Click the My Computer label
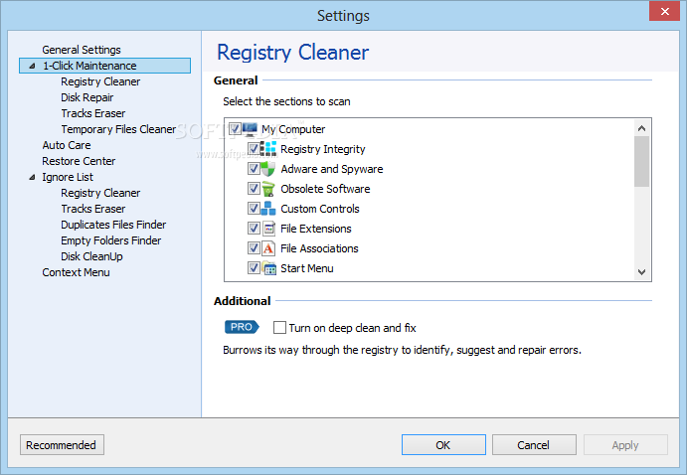687x475 pixels. (293, 129)
